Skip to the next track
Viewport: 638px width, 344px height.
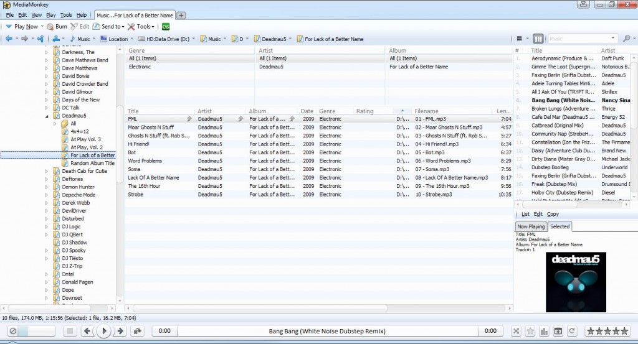pyautogui.click(x=121, y=331)
